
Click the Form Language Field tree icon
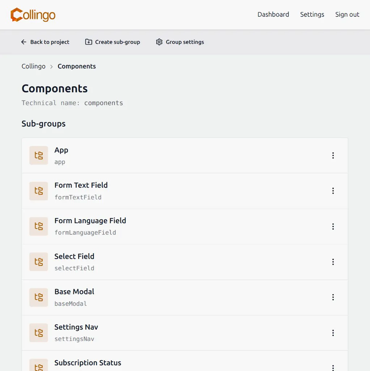tap(39, 226)
